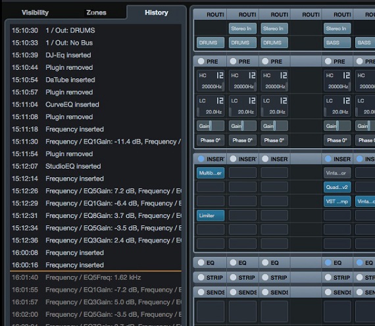Open the Vinta...or insert on BASS channel
This screenshot has height=326, width=375.
[x=337, y=173]
